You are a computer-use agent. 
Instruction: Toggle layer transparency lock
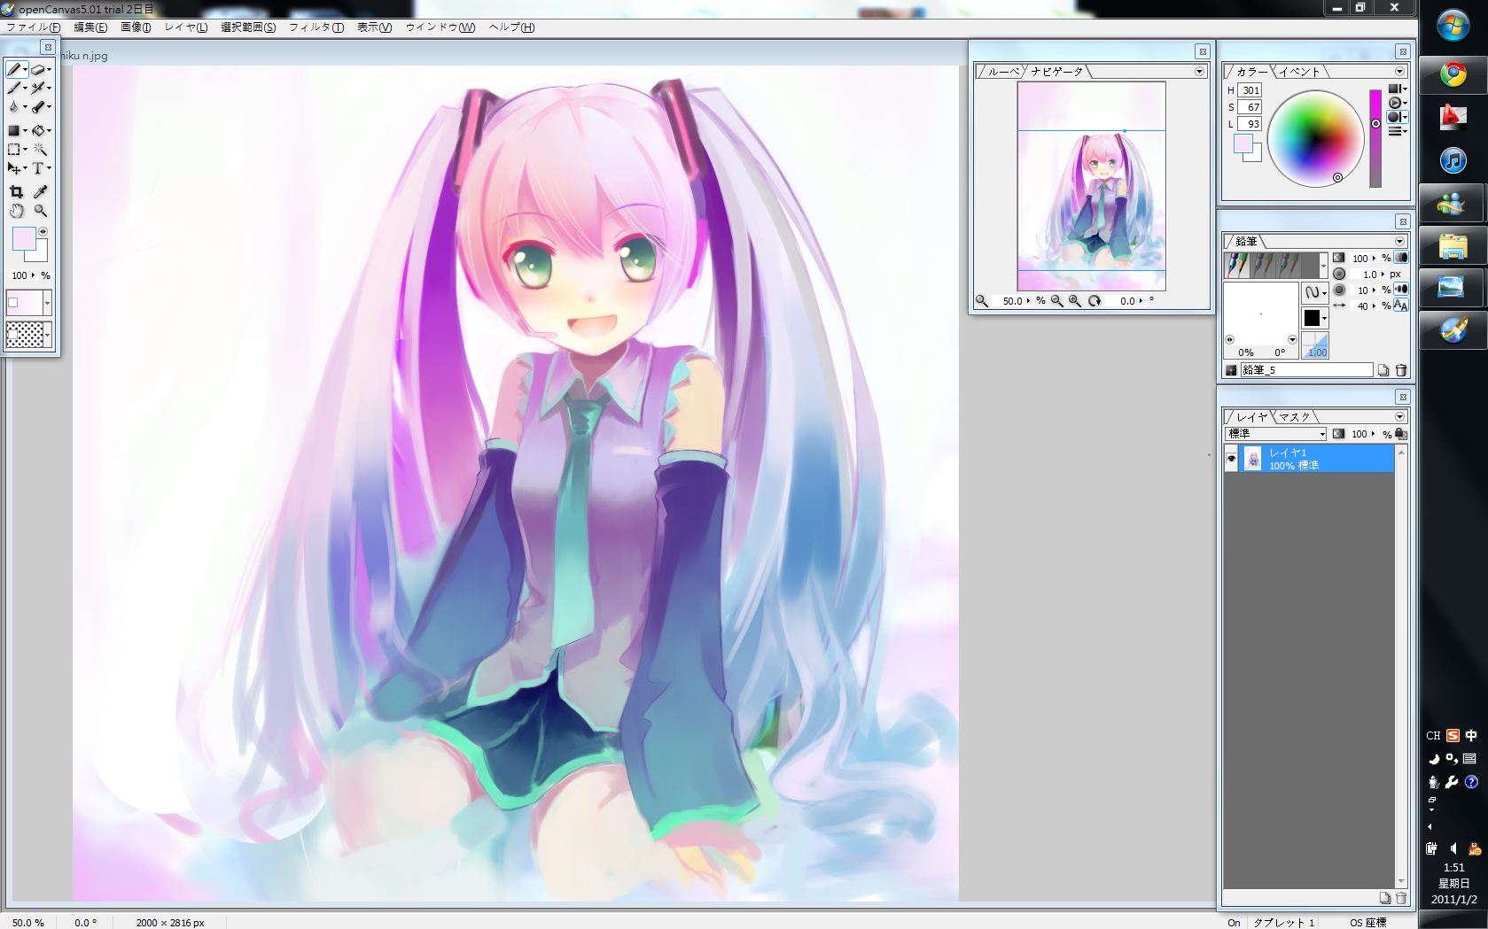[1400, 434]
